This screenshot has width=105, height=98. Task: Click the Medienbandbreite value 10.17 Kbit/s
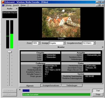coord(52,70)
